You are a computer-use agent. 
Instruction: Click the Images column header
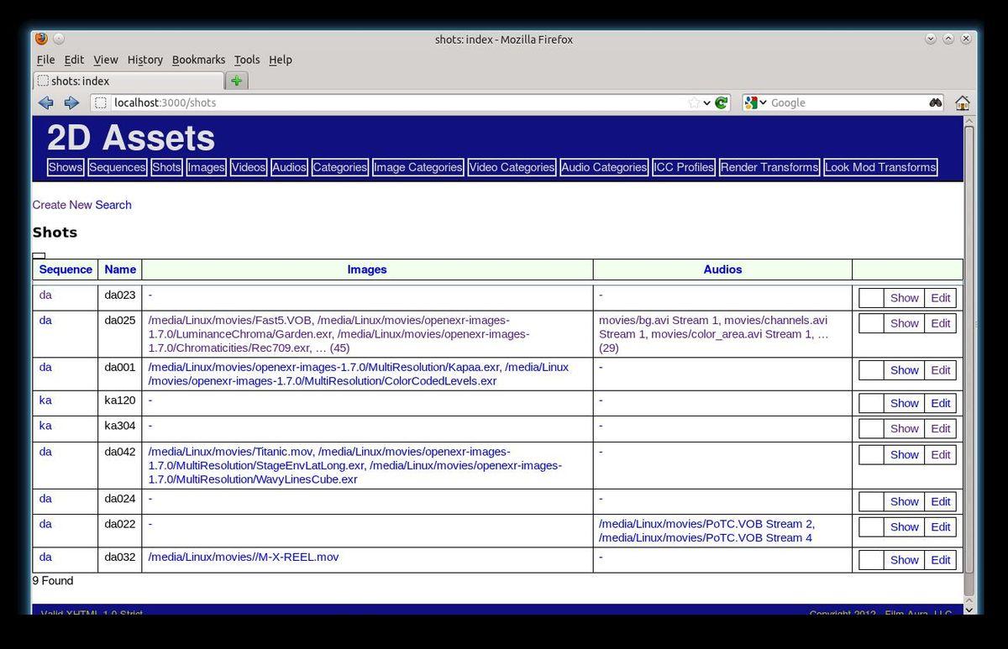[367, 270]
